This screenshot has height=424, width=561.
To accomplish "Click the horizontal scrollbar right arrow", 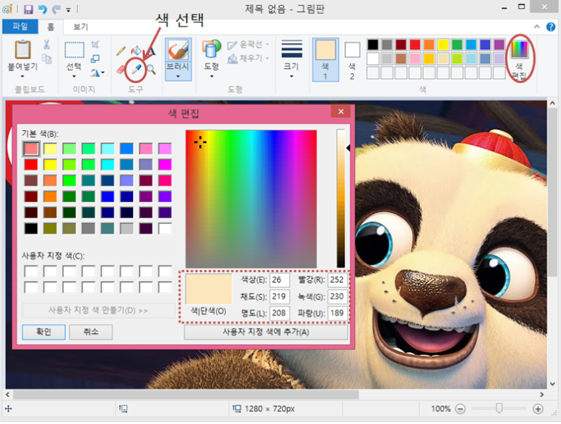I will coord(541,395).
